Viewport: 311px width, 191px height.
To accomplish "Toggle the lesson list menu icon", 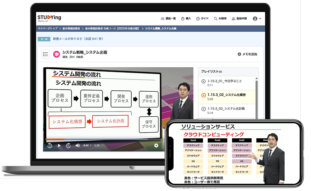I will tap(46, 54).
